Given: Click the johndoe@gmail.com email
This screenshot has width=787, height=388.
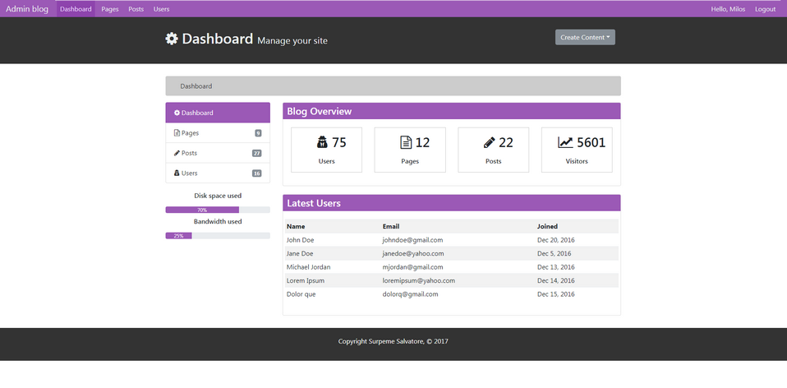Looking at the screenshot, I should (x=412, y=240).
